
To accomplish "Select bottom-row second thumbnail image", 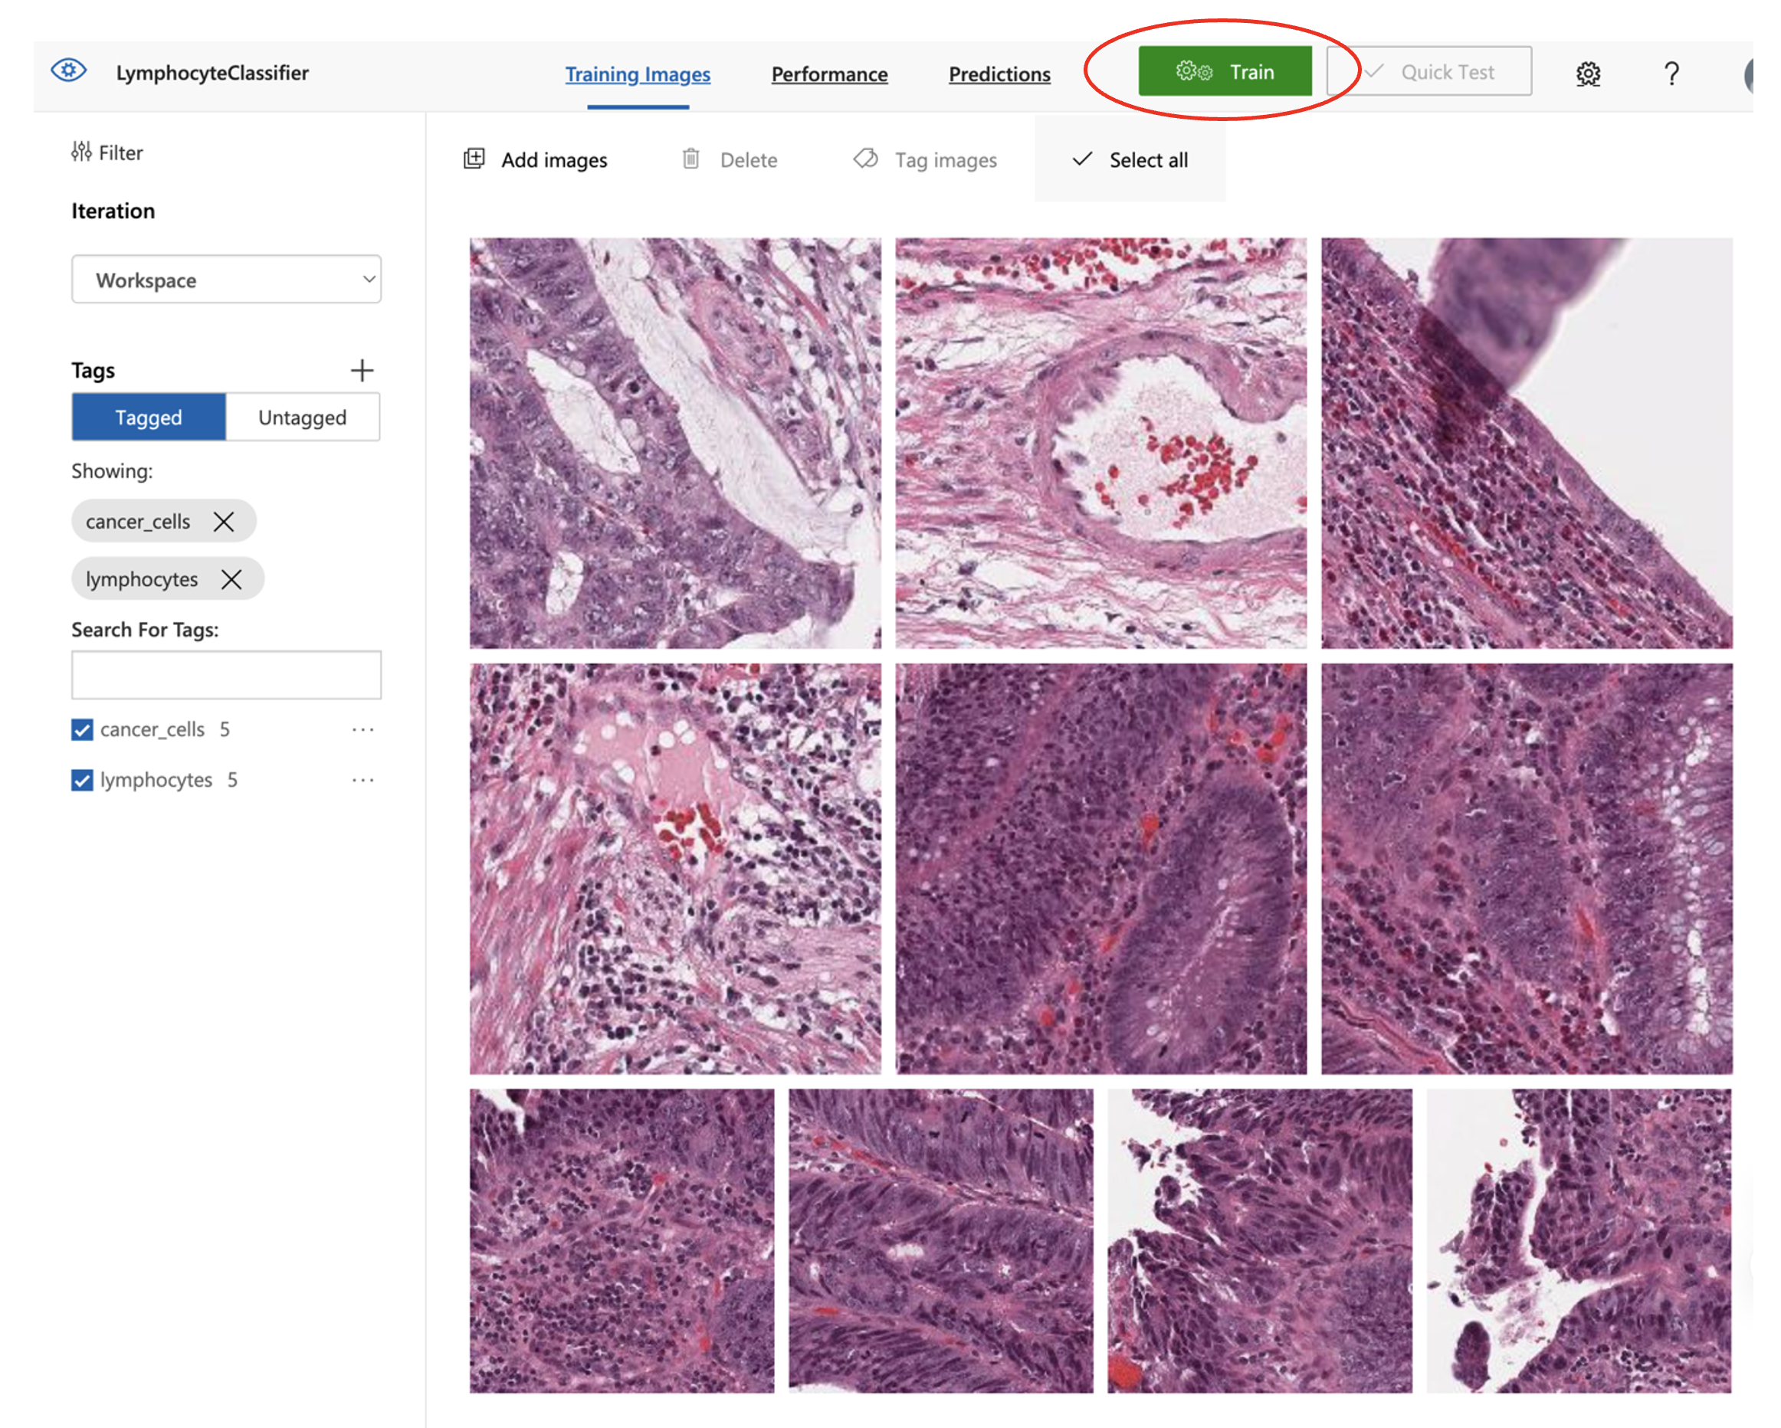I will coord(941,1240).
